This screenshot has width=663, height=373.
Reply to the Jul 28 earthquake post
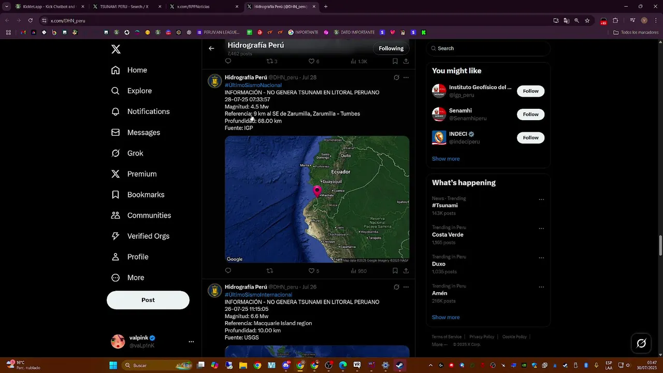pyautogui.click(x=228, y=270)
